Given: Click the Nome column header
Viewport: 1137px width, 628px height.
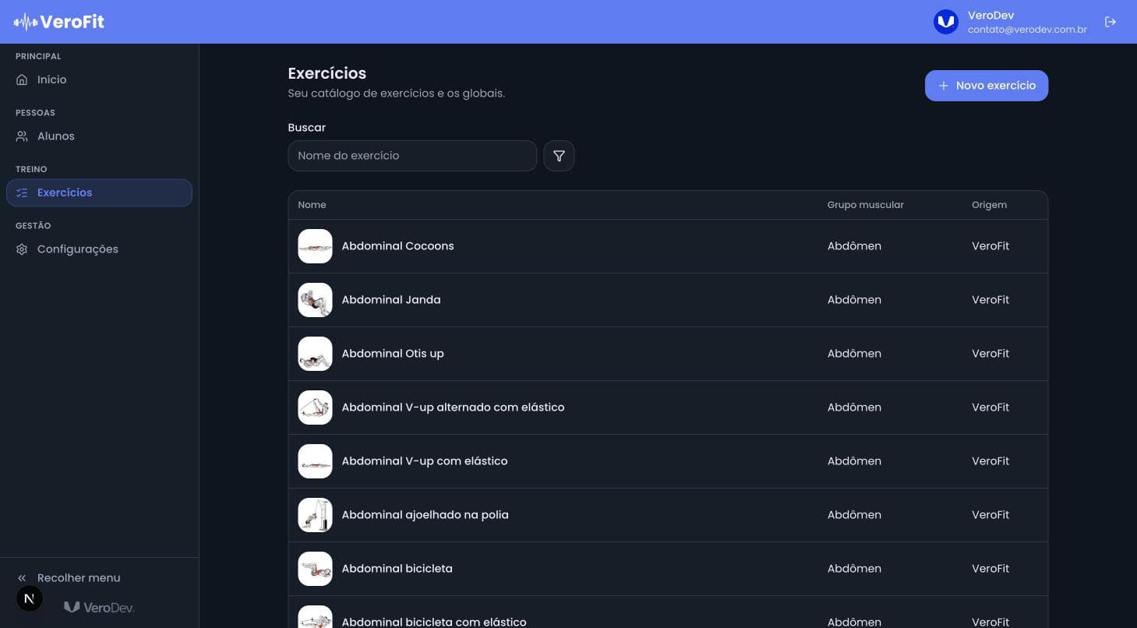Looking at the screenshot, I should click(x=312, y=205).
